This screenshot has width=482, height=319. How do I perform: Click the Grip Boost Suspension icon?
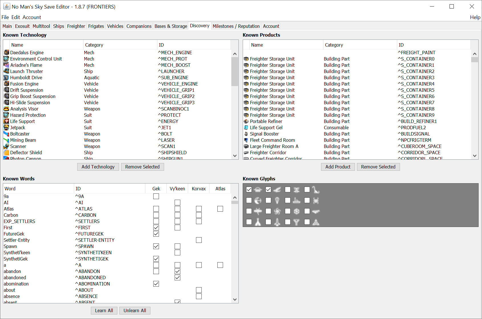click(7, 96)
